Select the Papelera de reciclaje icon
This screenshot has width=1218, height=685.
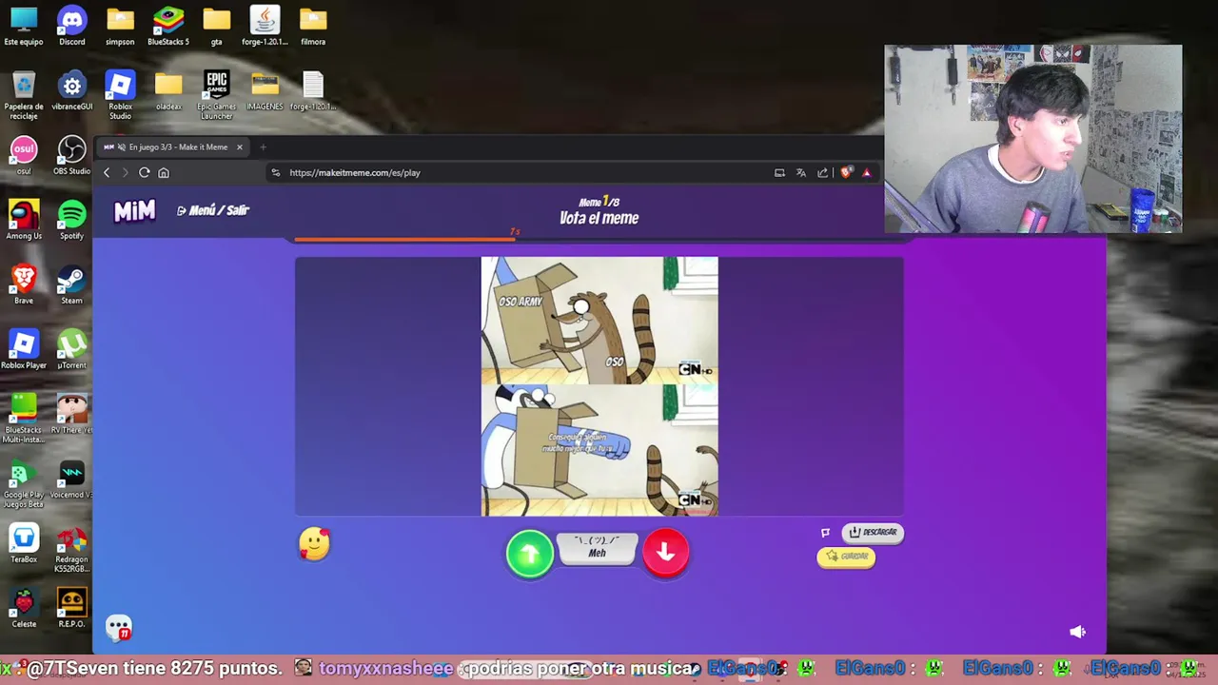click(24, 95)
